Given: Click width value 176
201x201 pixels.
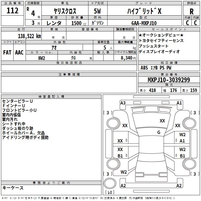Looking at the screenshot, I should 173,90.
